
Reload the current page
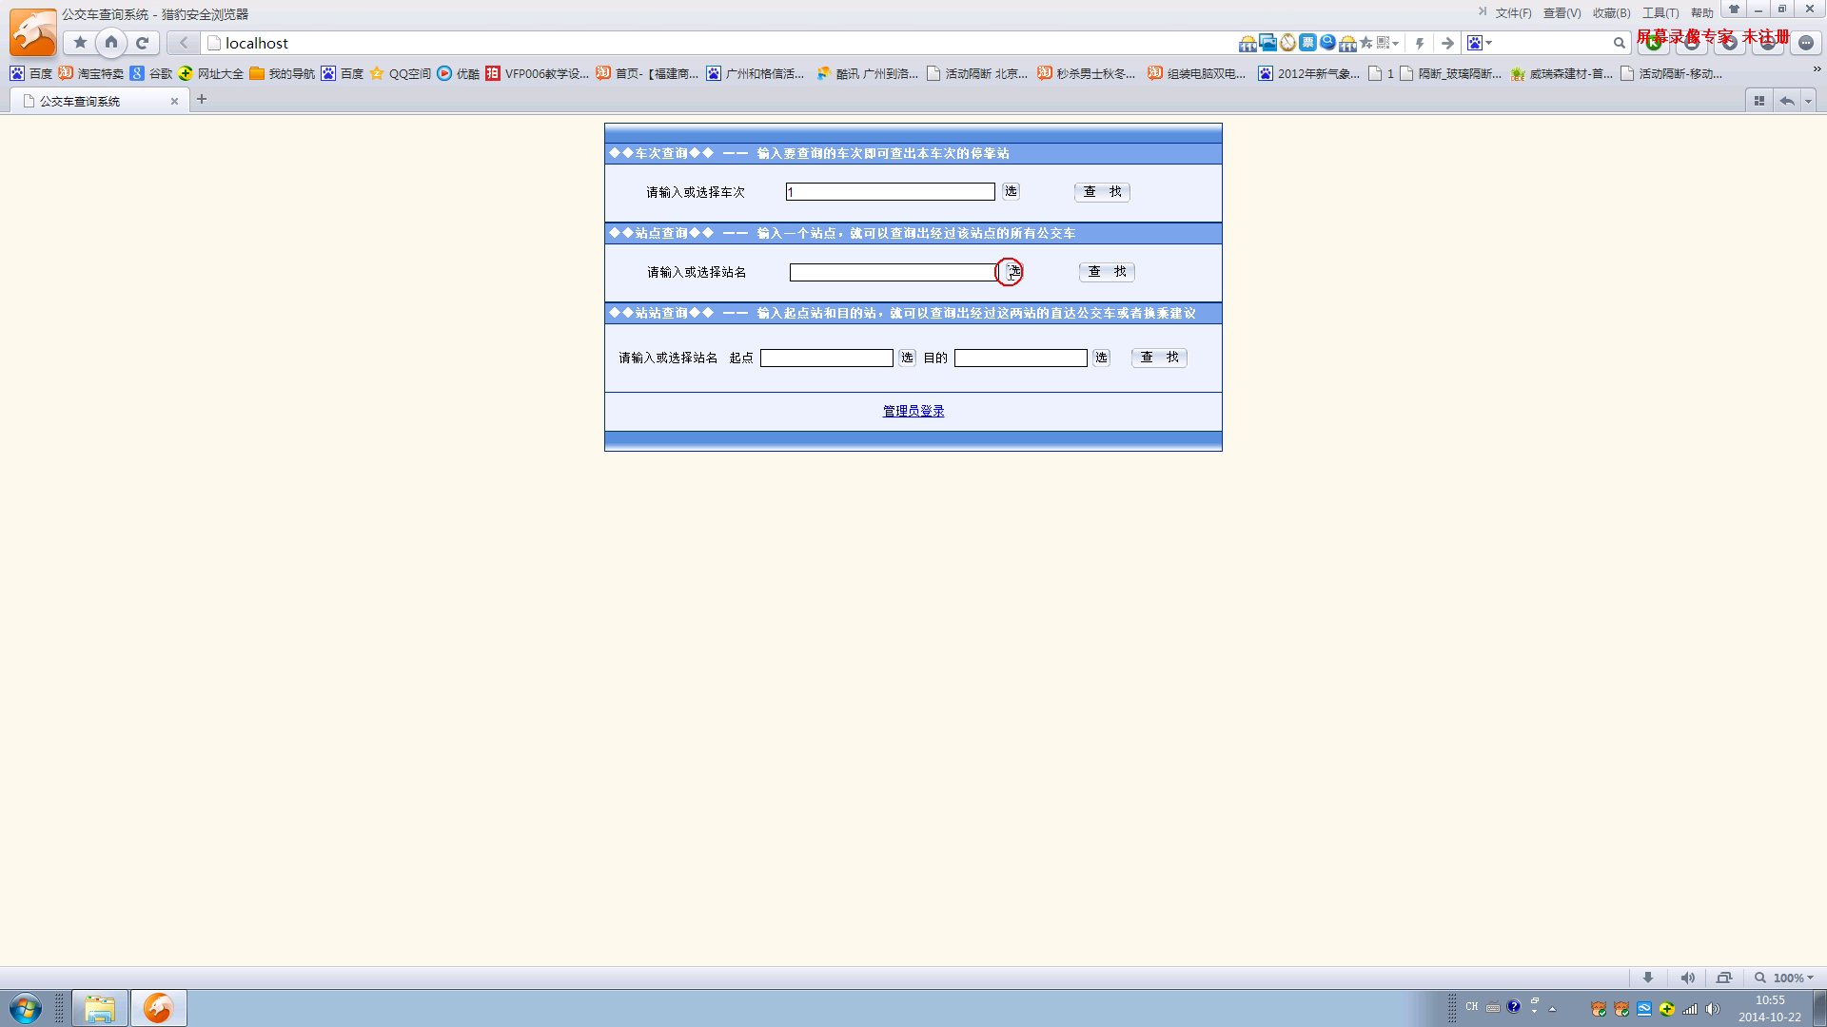click(x=143, y=43)
